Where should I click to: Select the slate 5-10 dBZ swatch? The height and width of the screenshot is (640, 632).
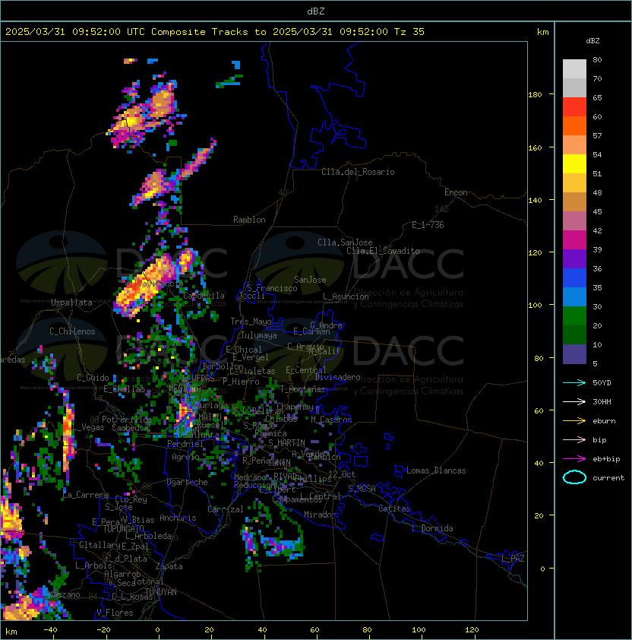pos(574,354)
